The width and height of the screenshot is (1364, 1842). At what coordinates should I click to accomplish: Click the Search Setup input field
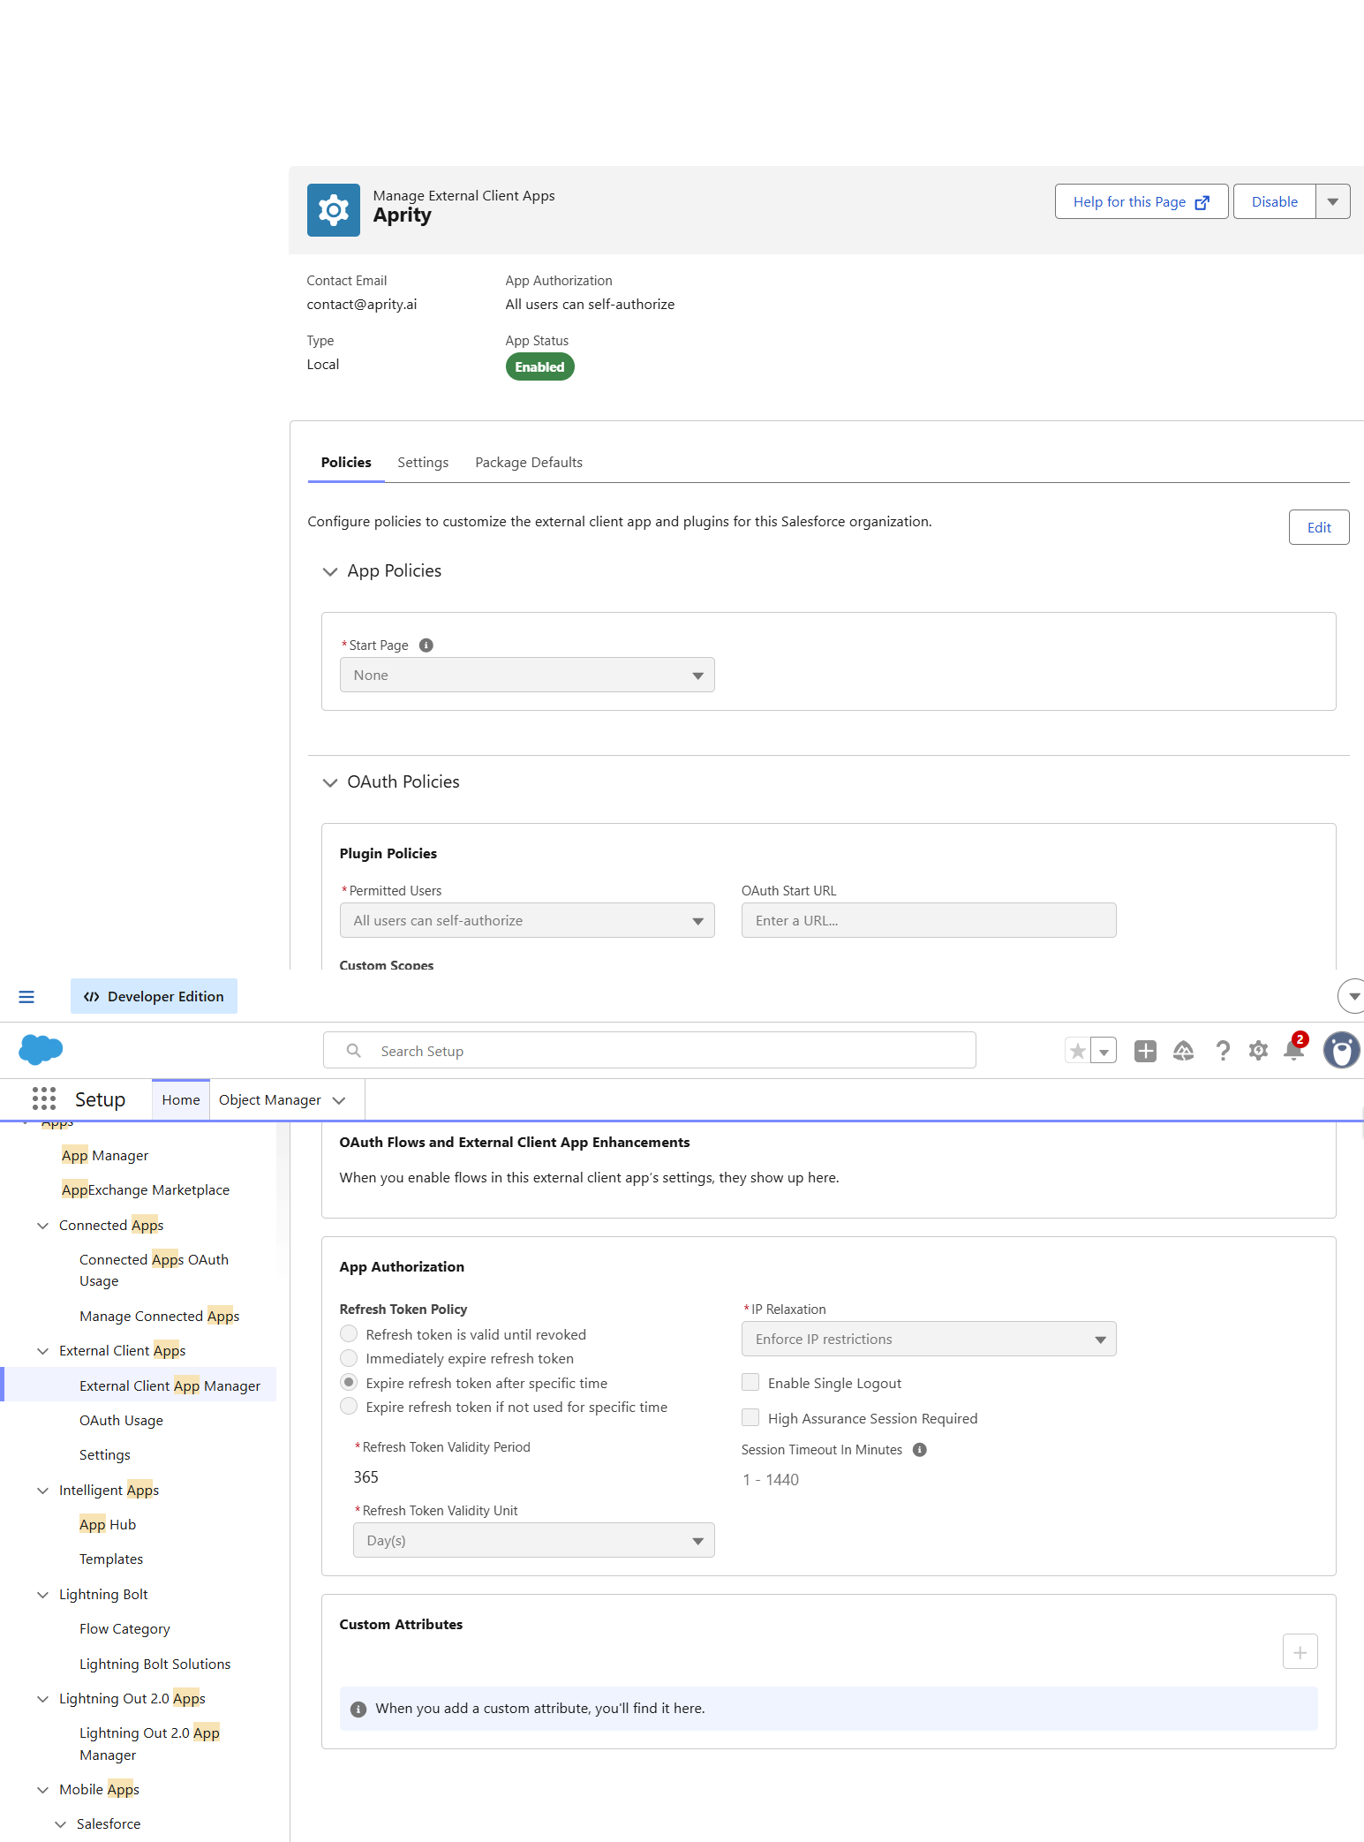(650, 1050)
